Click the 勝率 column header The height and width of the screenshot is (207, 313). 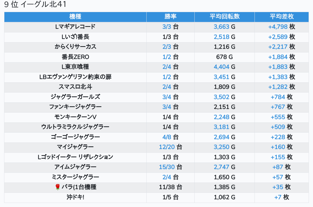[x=171, y=16]
